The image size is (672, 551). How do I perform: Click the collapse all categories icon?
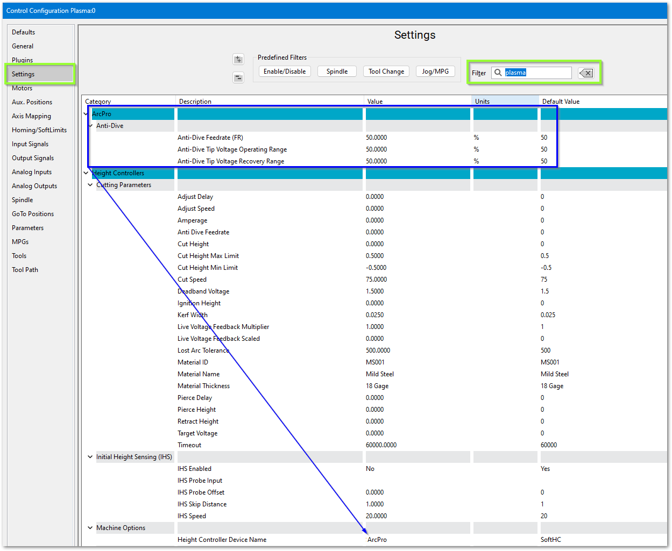238,78
